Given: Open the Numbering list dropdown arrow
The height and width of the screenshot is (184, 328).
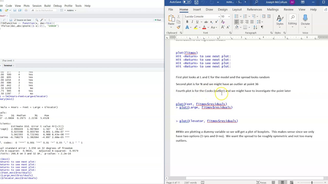Looking at the screenshot, I should click(249, 16).
